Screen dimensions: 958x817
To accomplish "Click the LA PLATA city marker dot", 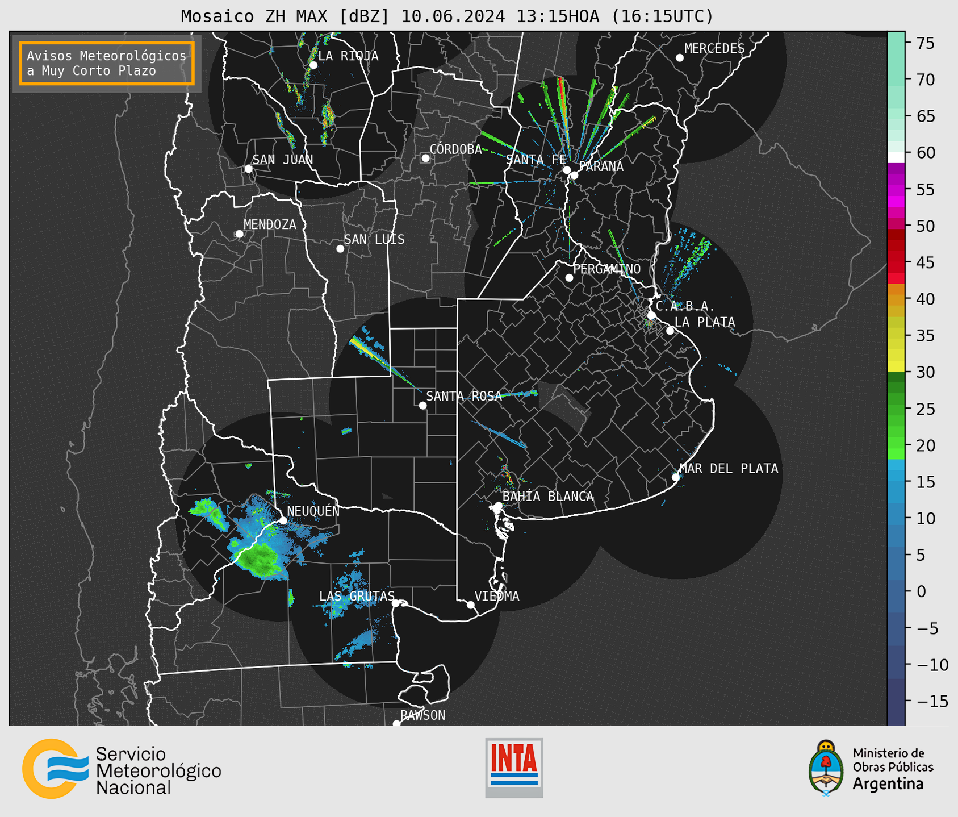I will coord(670,331).
